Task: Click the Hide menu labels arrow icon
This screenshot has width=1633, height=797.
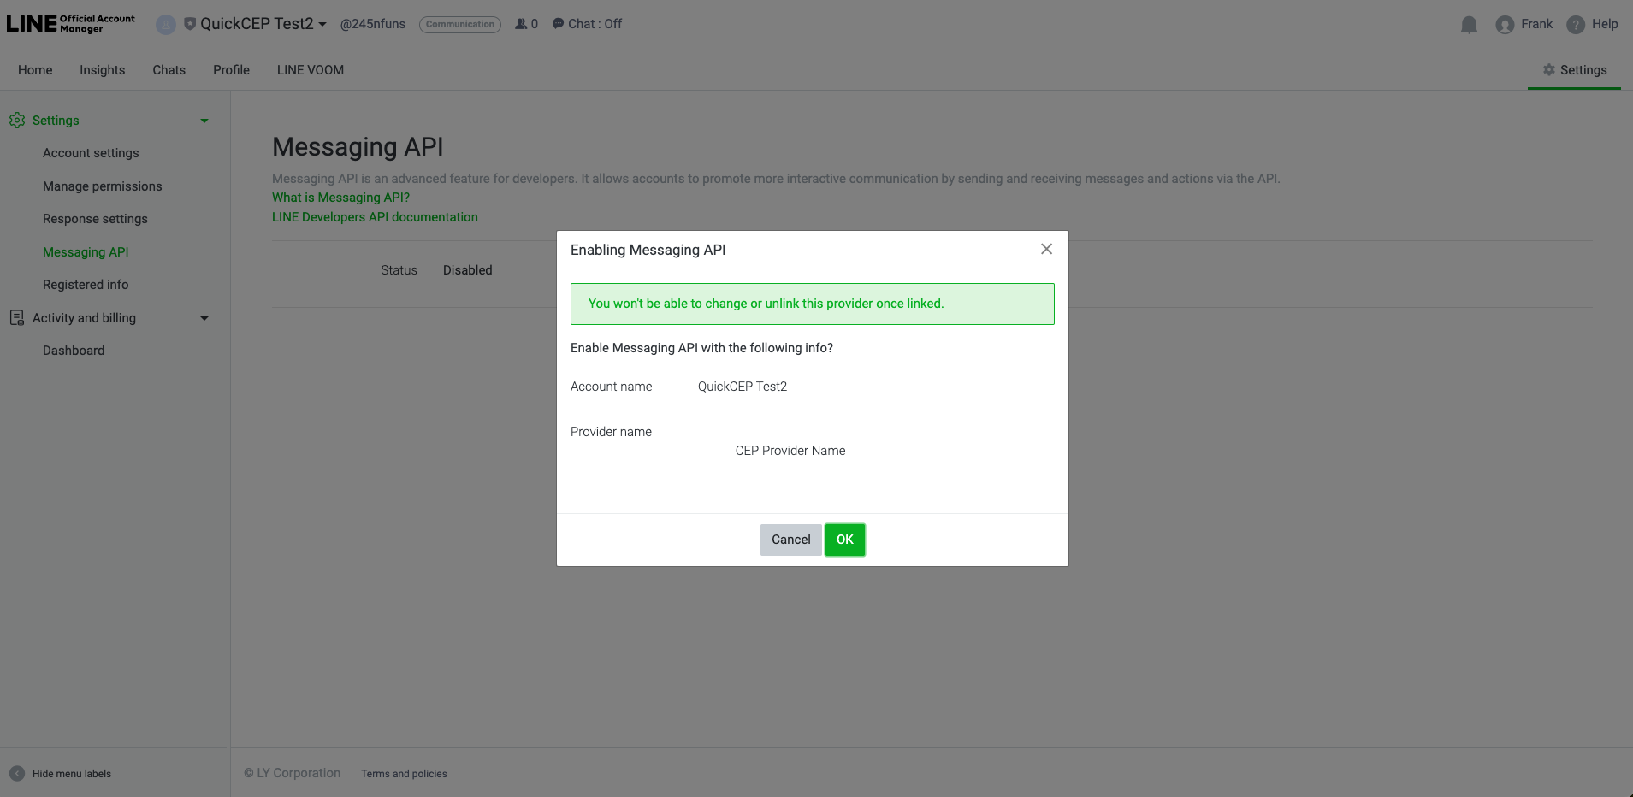Action: pyautogui.click(x=17, y=774)
